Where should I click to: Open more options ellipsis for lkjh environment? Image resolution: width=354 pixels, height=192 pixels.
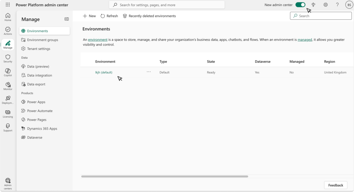[x=149, y=72]
